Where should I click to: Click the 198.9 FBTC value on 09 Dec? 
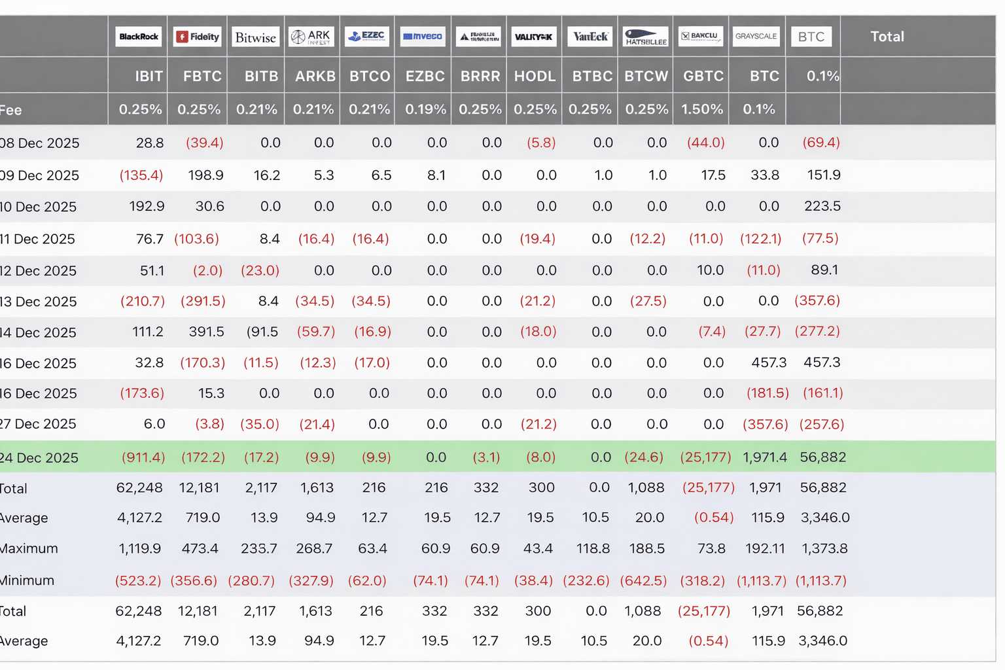click(x=205, y=175)
